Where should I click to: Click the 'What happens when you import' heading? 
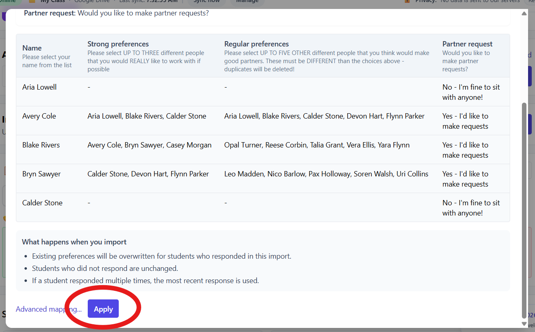[74, 242]
